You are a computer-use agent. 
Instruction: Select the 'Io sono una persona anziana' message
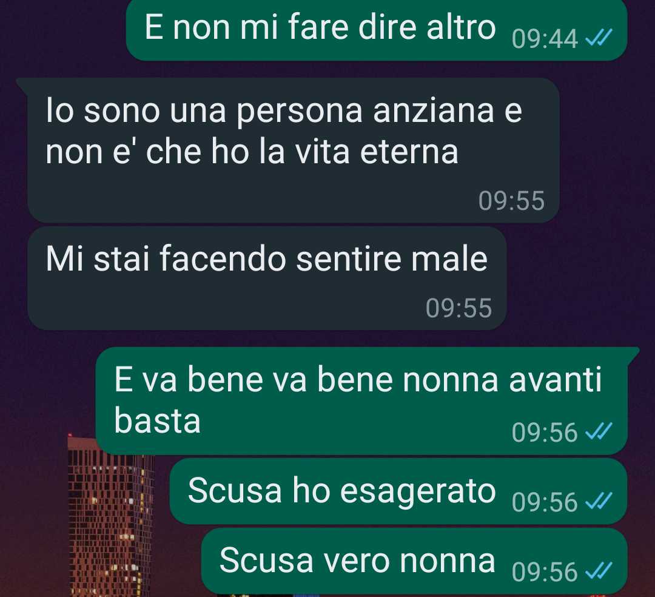point(294,150)
